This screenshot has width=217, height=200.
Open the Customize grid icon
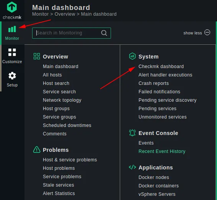pos(12,52)
